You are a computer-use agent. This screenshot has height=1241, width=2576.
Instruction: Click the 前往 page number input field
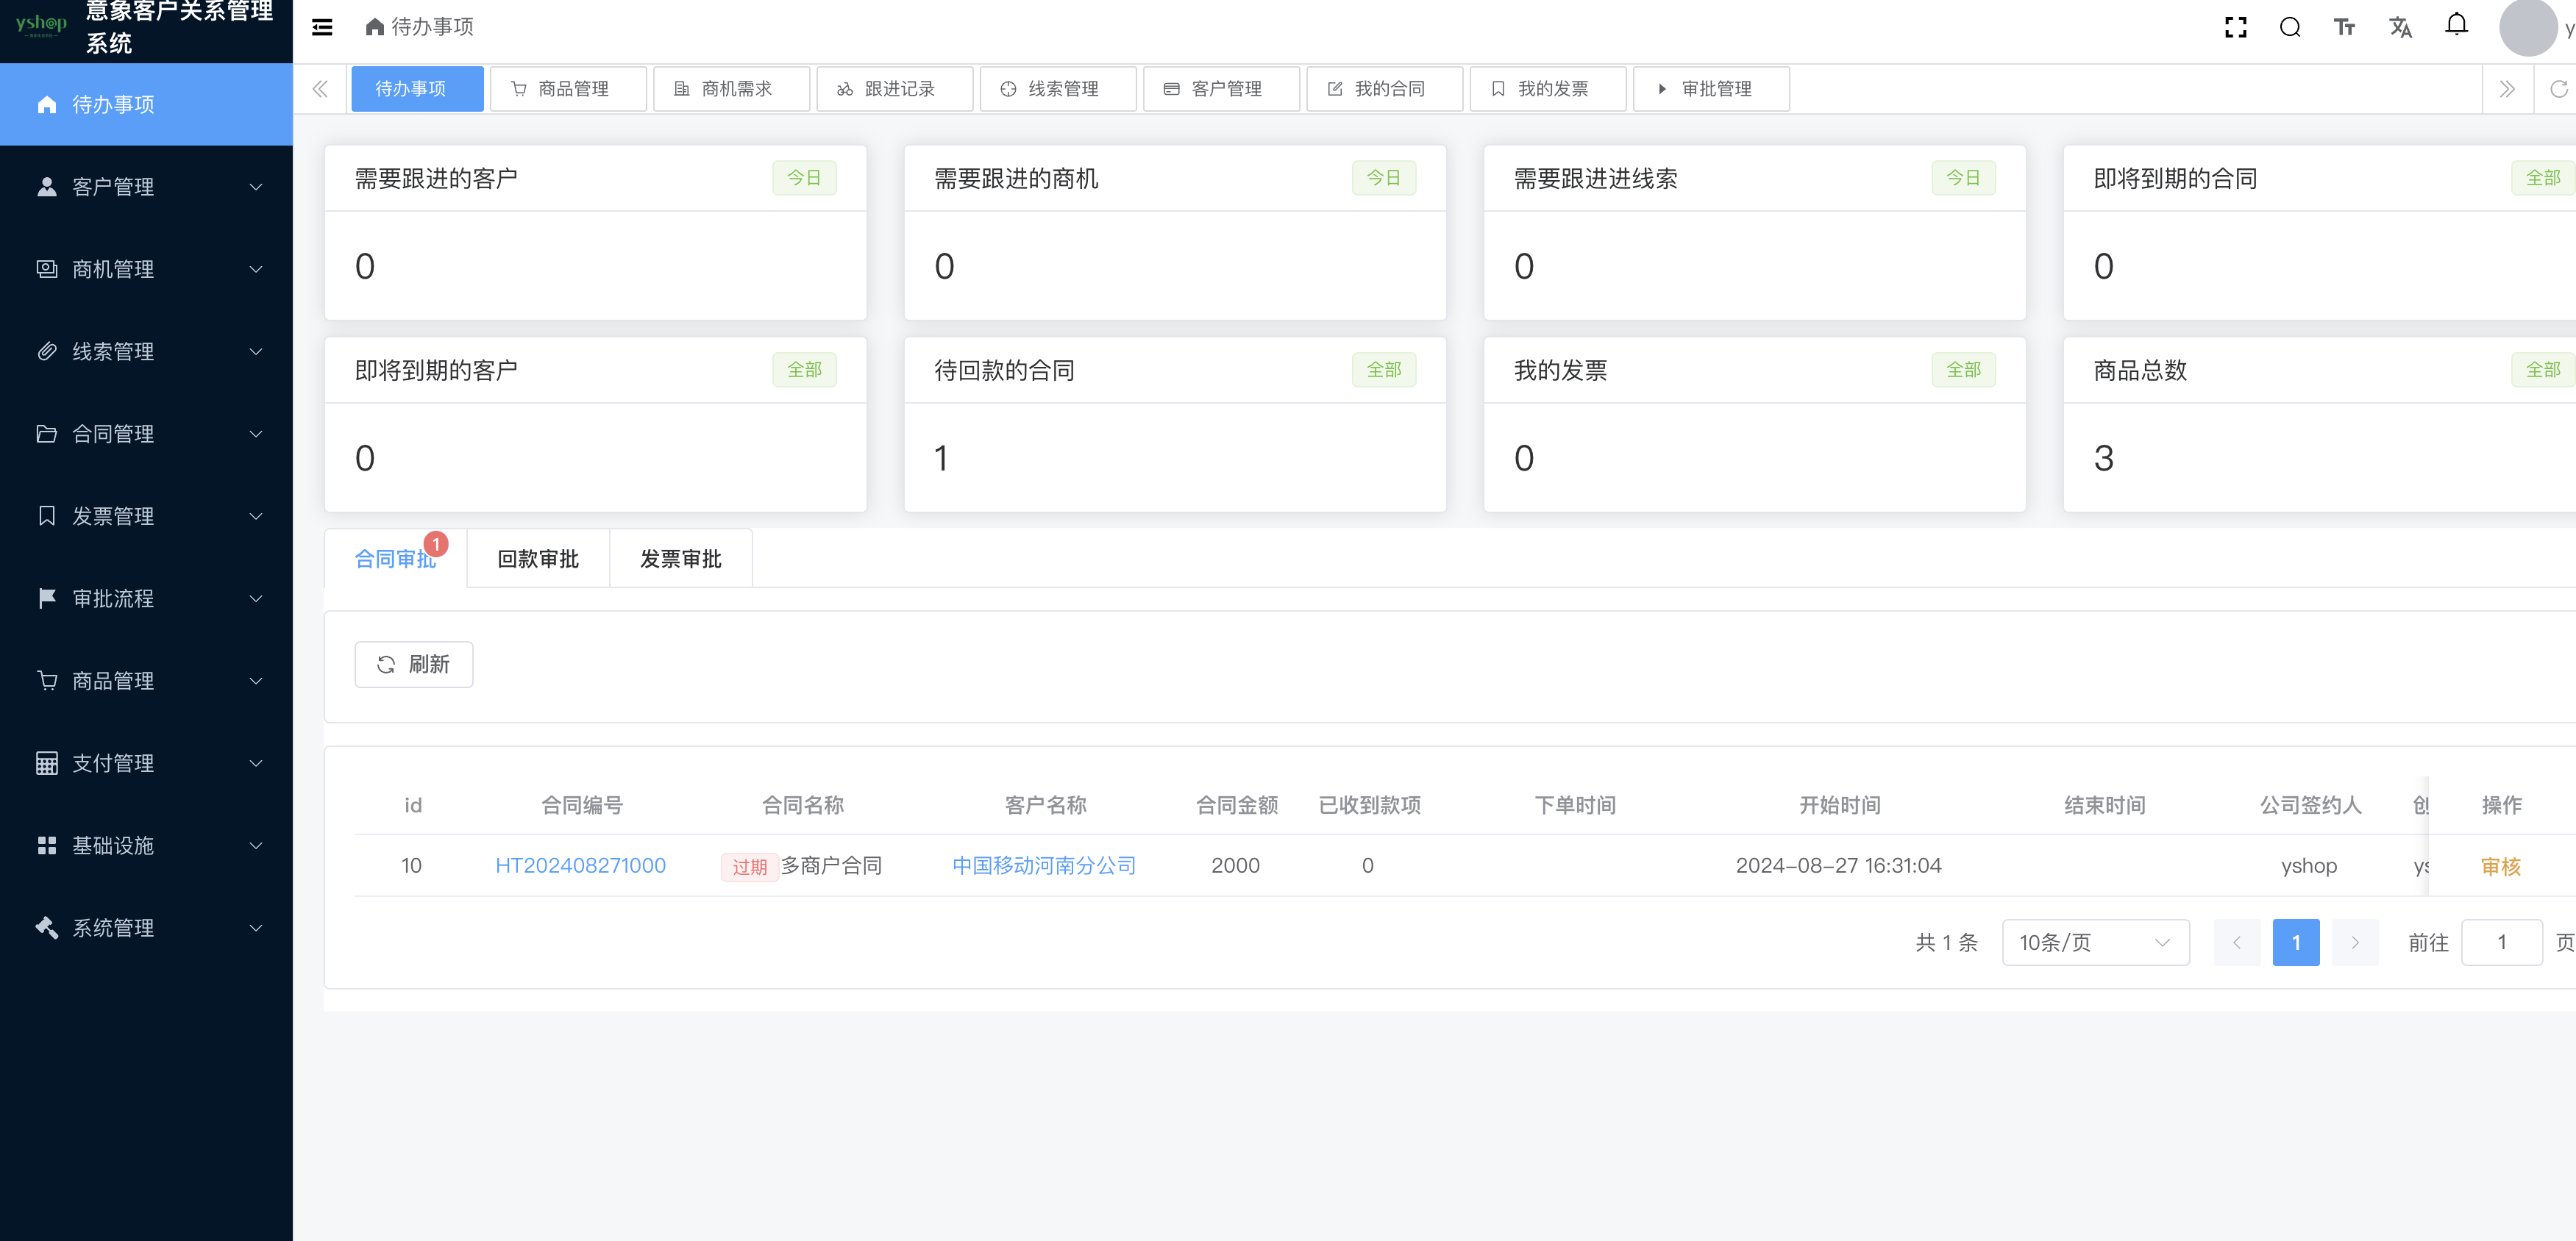coord(2501,943)
